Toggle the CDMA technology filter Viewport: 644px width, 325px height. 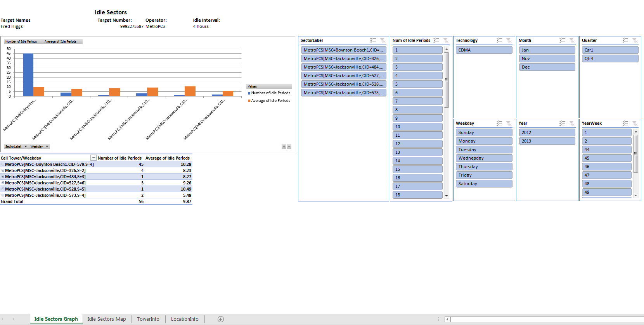(483, 50)
